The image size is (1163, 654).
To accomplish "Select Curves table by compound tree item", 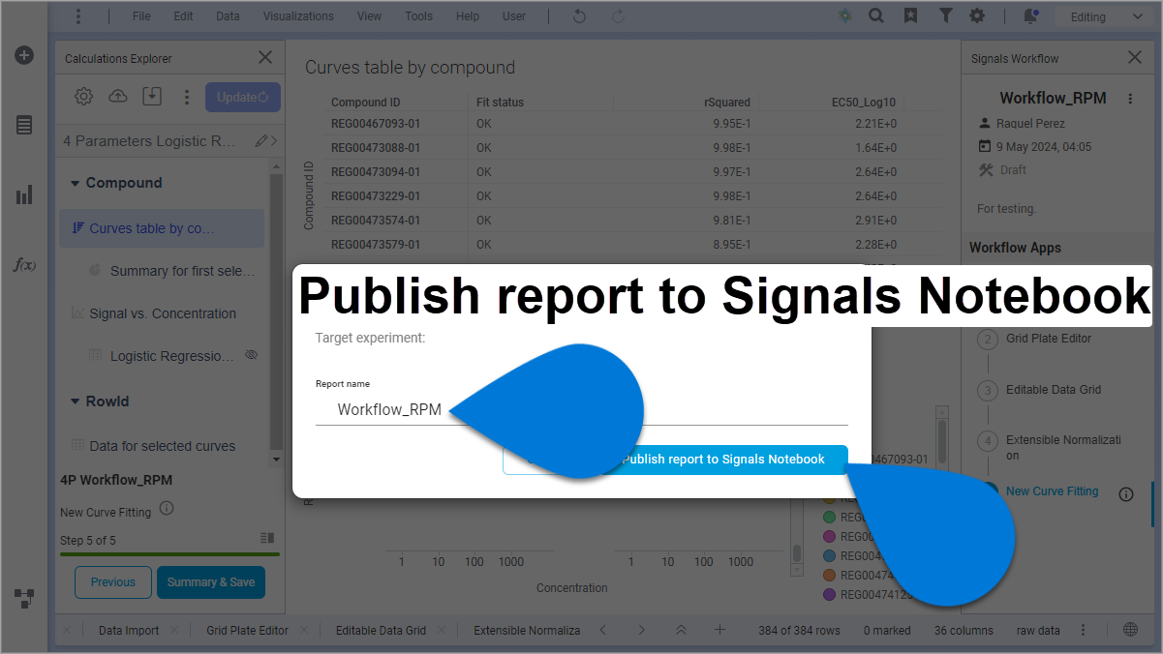I will [161, 228].
